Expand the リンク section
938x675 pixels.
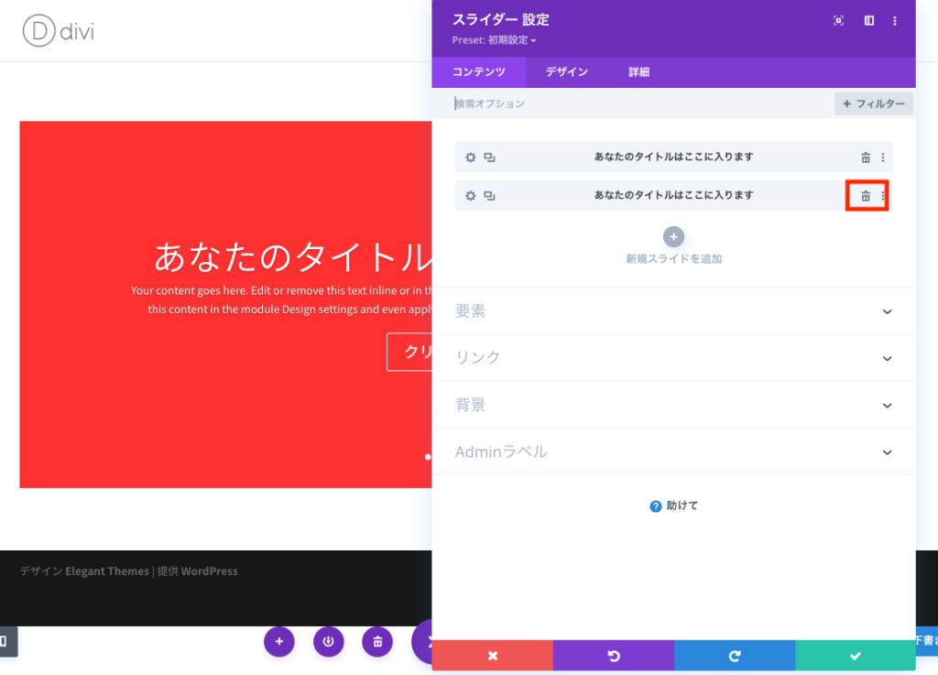pyautogui.click(x=887, y=358)
